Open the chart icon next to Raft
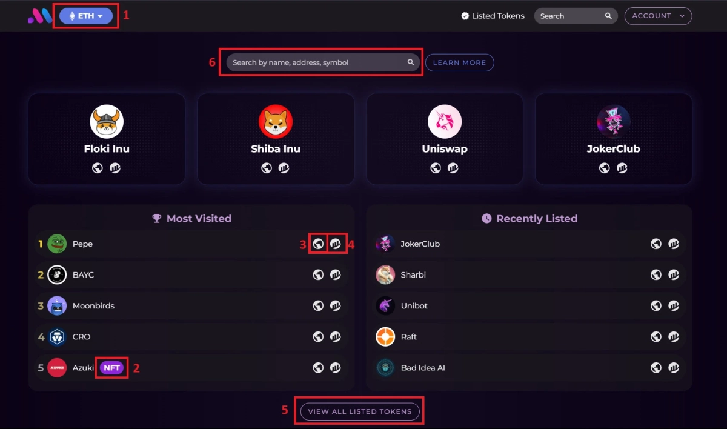 click(674, 336)
